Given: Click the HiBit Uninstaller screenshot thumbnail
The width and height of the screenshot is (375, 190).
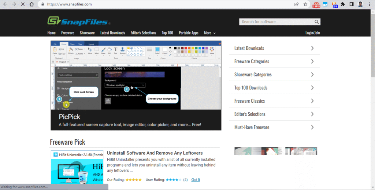Looking at the screenshot, I should click(77, 167).
